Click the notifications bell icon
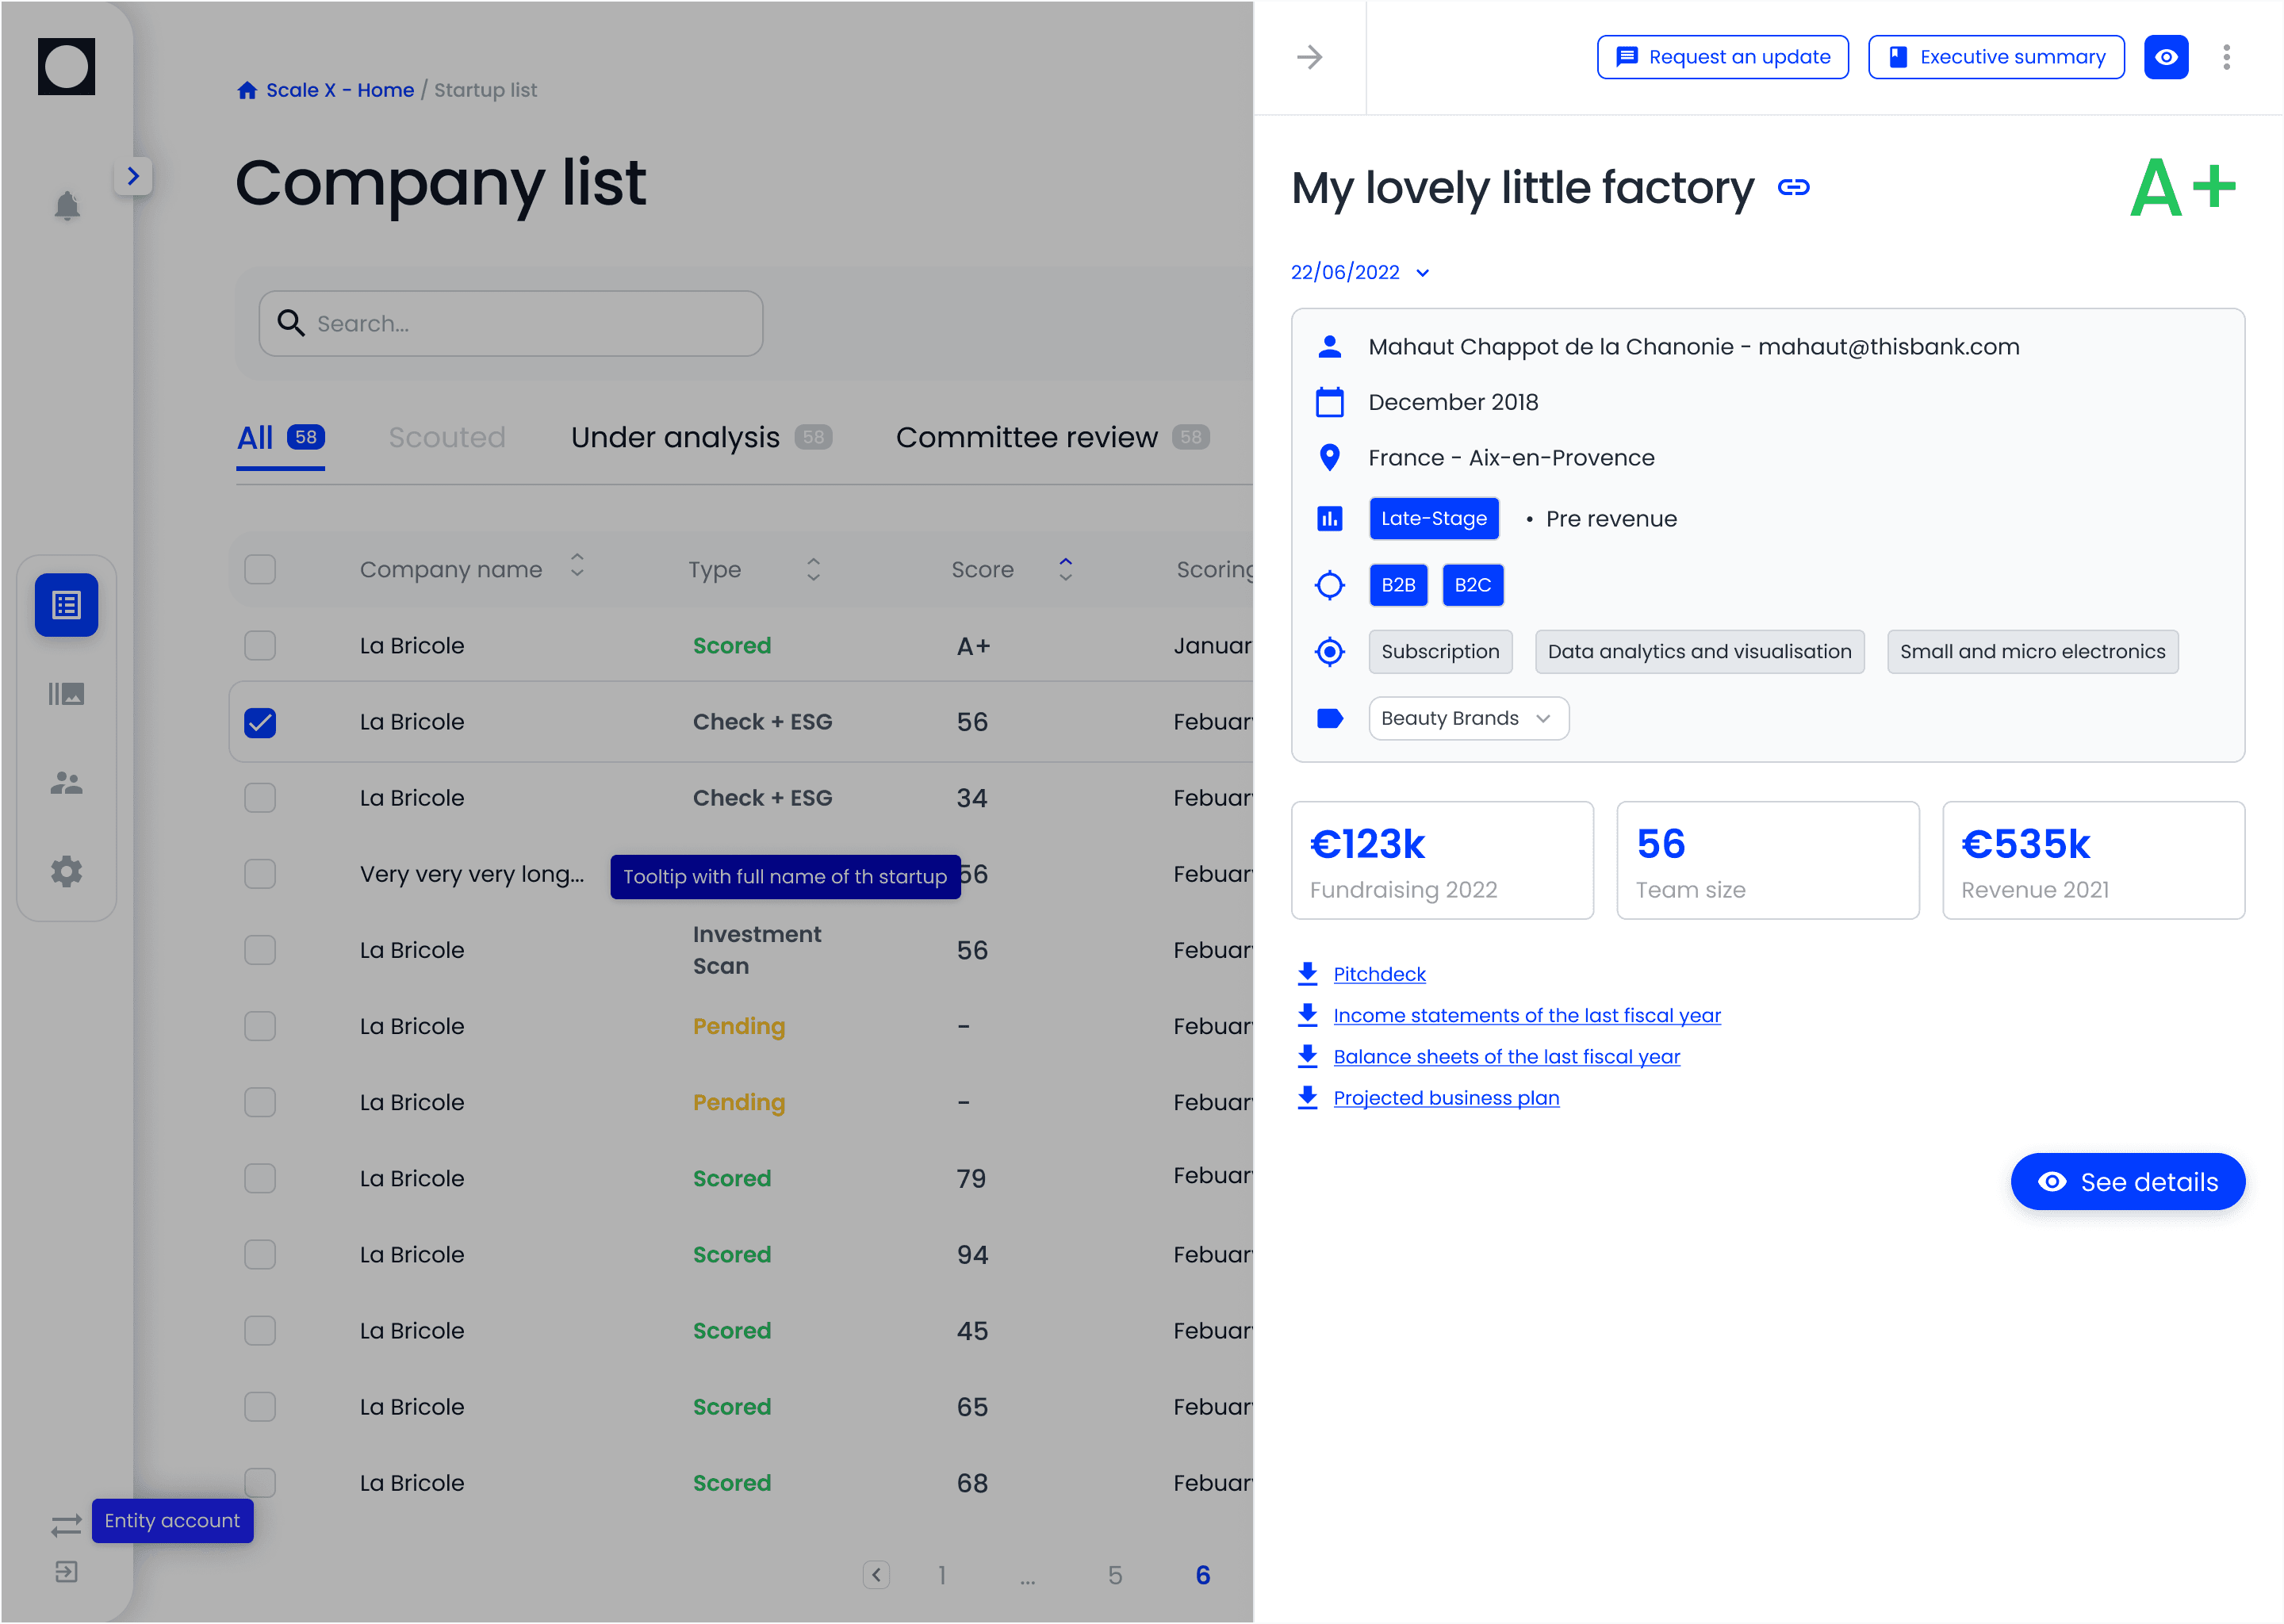2284x1624 pixels. coord(67,206)
